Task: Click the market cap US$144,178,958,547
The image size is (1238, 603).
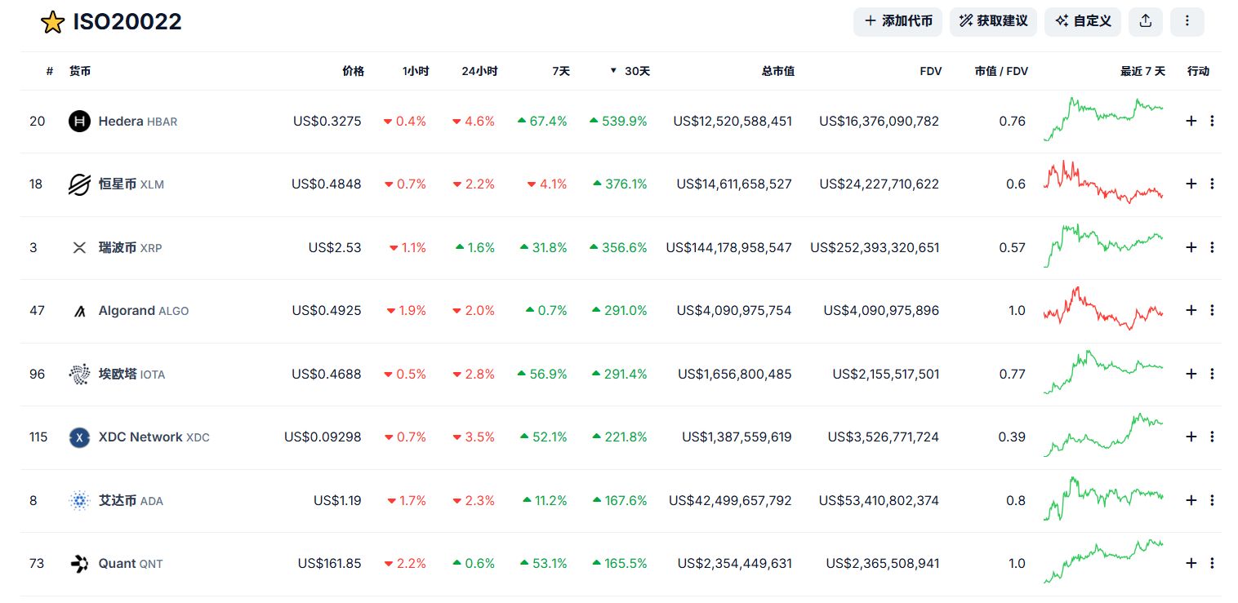Action: coord(729,247)
